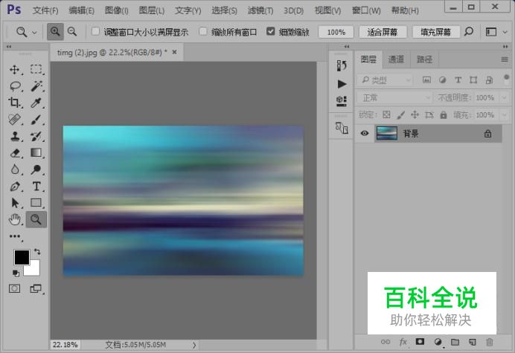Select the Gradient tool

click(x=36, y=152)
